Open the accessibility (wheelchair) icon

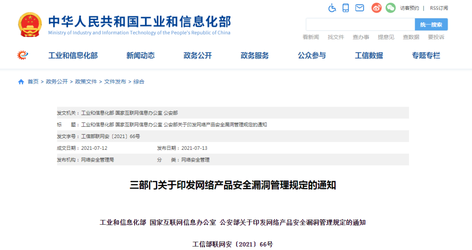[332, 8]
